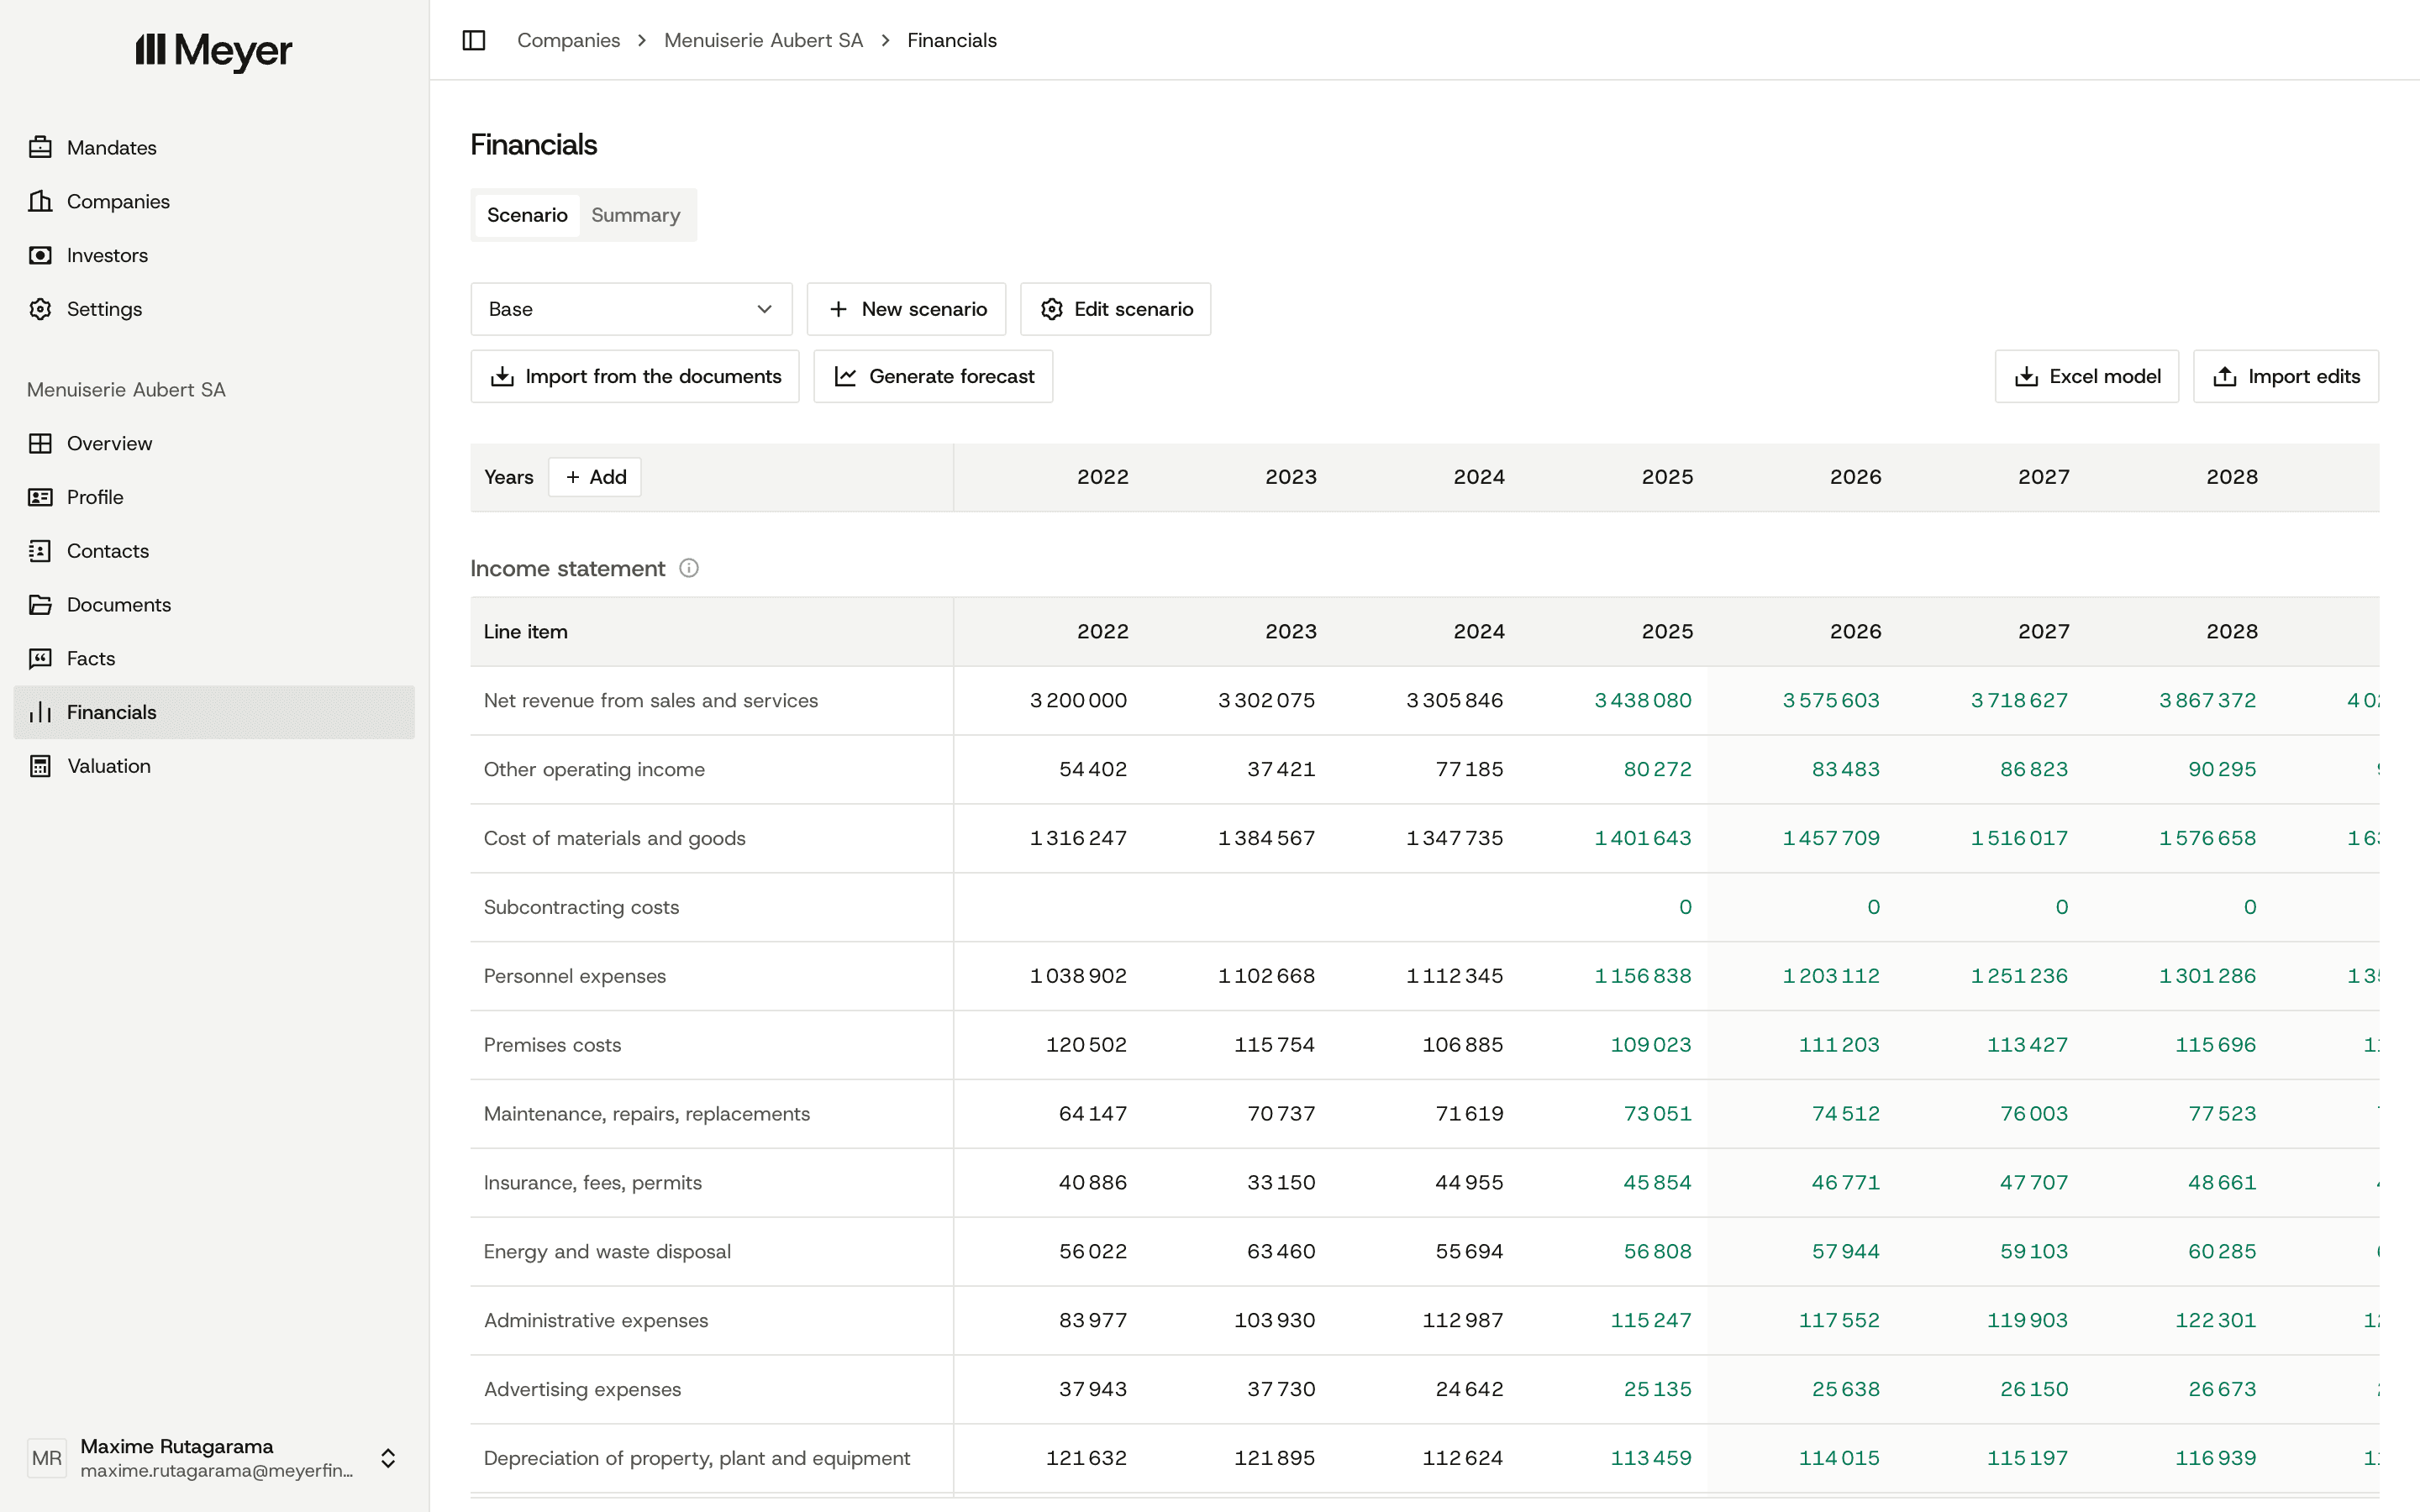Click Cost of materials 2026 value 1 457 709
This screenshot has width=2420, height=1512.
pyautogui.click(x=1831, y=838)
